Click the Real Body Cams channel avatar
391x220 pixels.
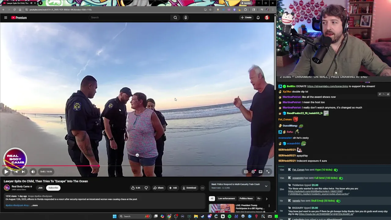(7, 188)
